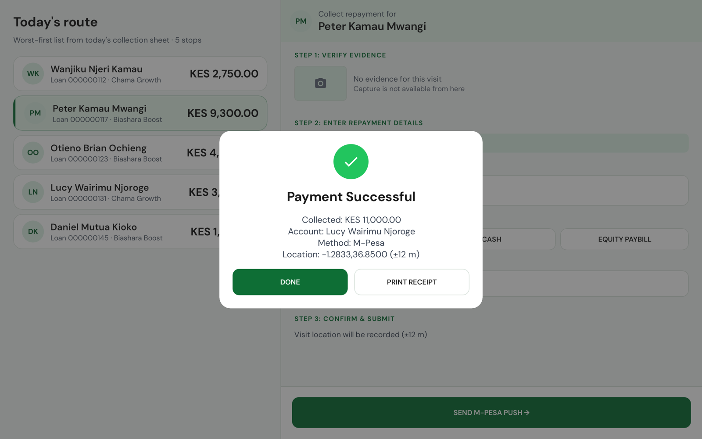The image size is (702, 439).
Task: Click 'STEP 2: ENTER REPAYMENT DETAILS' label
Action: pos(358,123)
